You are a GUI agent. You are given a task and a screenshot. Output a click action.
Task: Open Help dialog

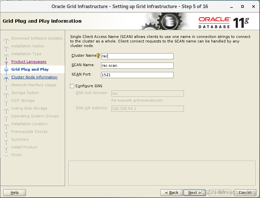[x=14, y=192]
